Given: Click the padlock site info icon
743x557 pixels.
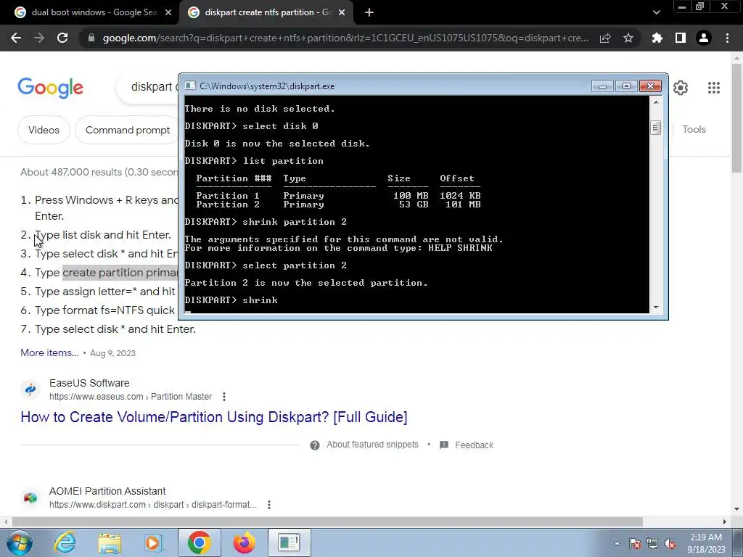Looking at the screenshot, I should click(x=91, y=38).
